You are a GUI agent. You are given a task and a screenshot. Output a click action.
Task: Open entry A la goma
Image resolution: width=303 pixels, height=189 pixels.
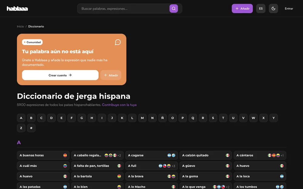pos(206,176)
